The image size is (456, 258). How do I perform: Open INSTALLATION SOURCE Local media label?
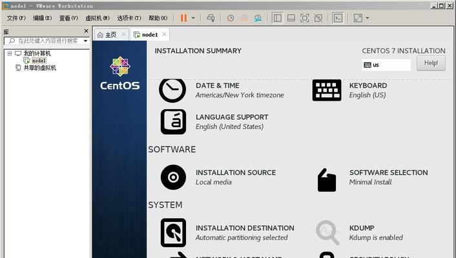click(236, 177)
